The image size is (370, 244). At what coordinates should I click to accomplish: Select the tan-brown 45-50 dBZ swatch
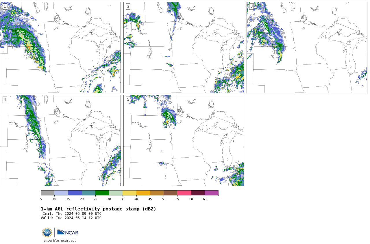[157, 193]
